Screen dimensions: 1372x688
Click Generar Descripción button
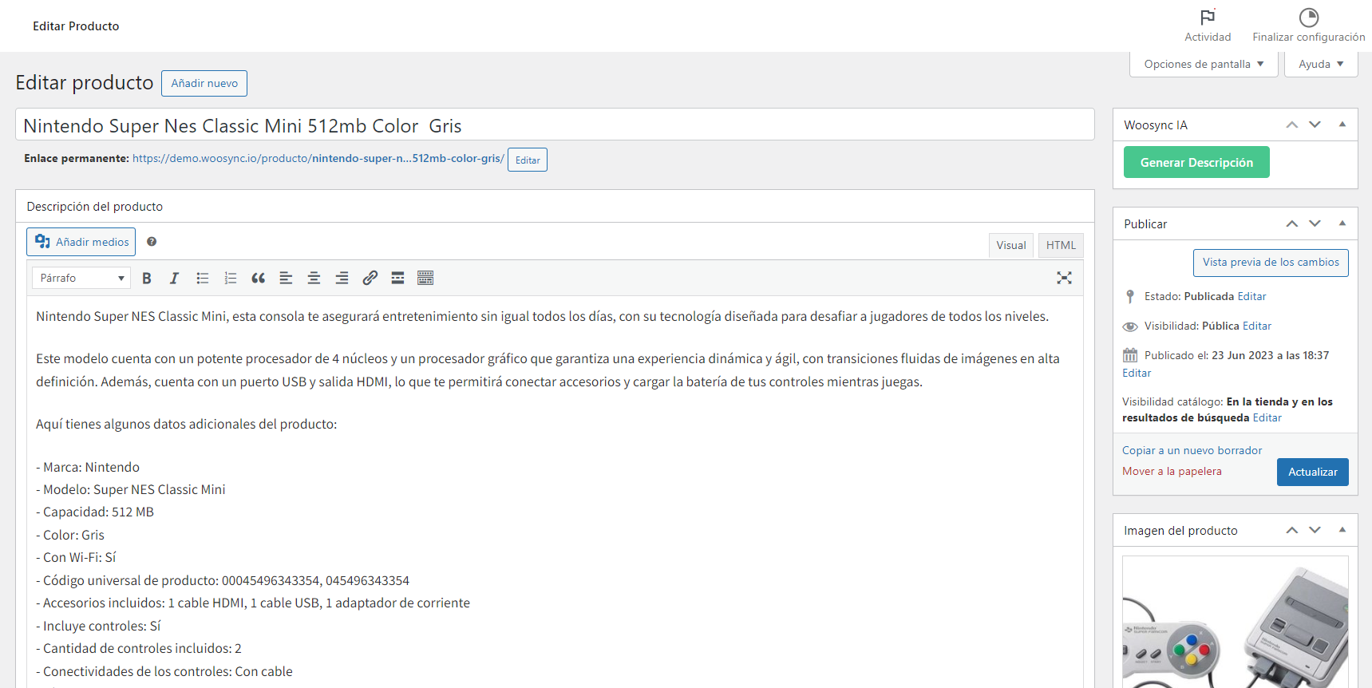(x=1196, y=162)
